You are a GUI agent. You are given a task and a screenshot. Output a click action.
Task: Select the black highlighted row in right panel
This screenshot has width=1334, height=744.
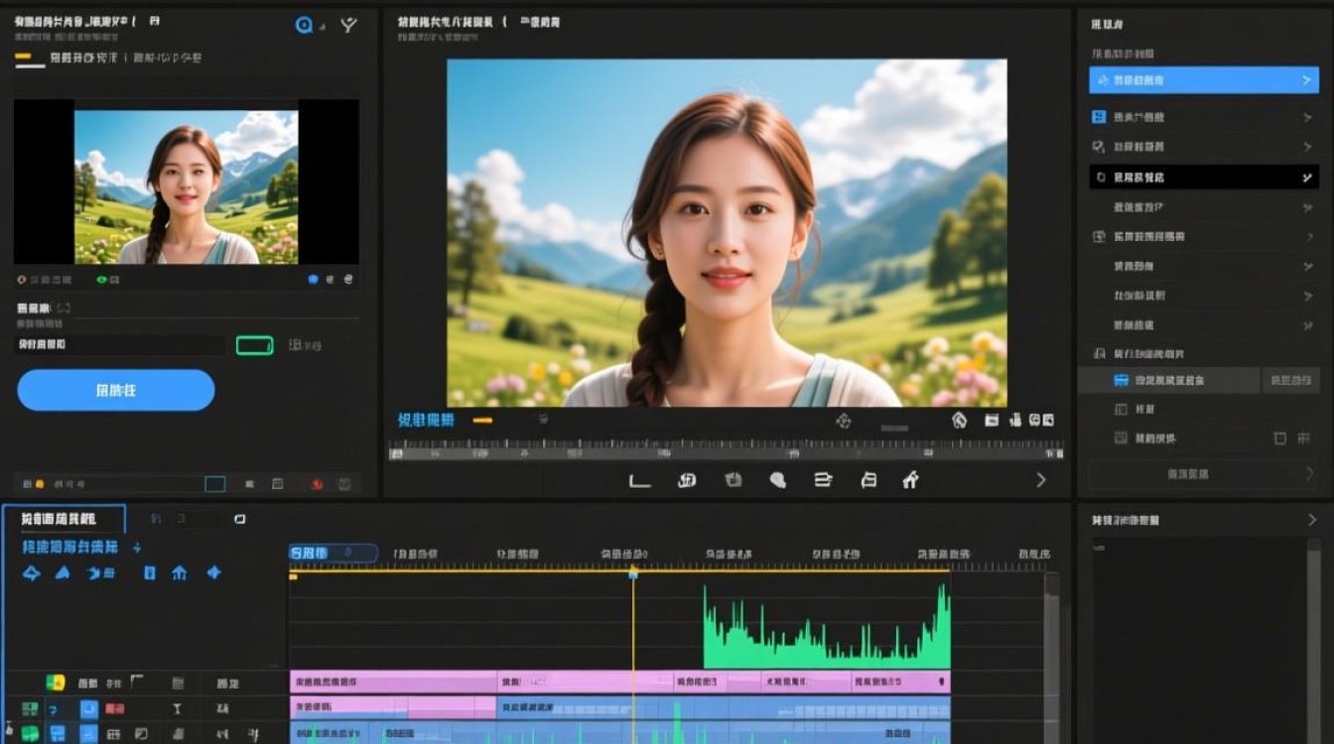[x=1204, y=178]
